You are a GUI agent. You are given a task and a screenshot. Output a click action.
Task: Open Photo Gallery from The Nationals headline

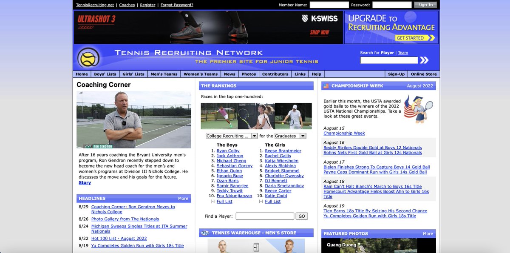[125, 219]
